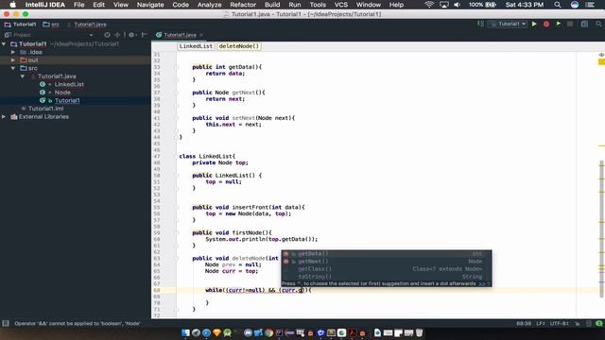Click the read-only lock icon in the status bar
Image resolution: width=605 pixels, height=340 pixels.
click(578, 323)
